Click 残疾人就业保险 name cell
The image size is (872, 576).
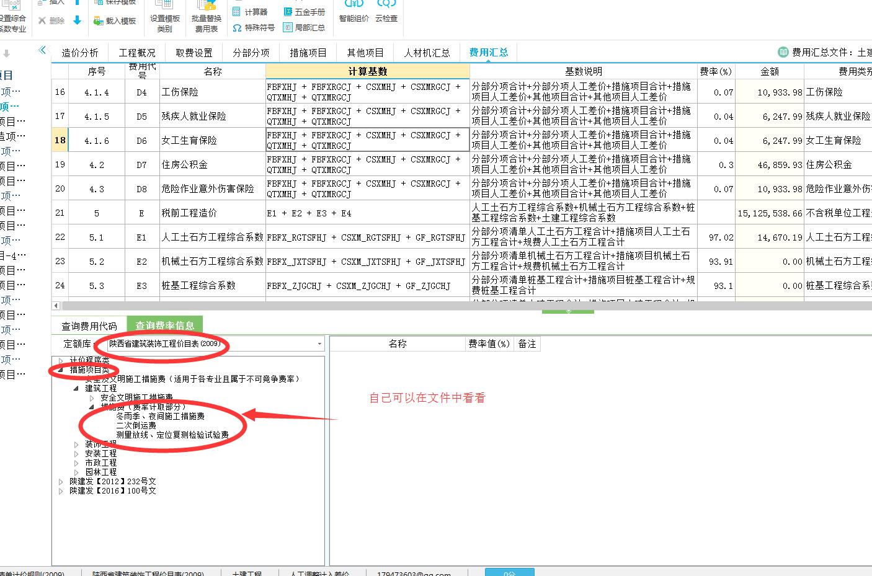[213, 116]
